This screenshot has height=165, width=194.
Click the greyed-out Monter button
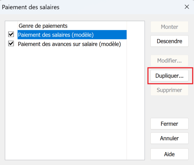tap(169, 27)
